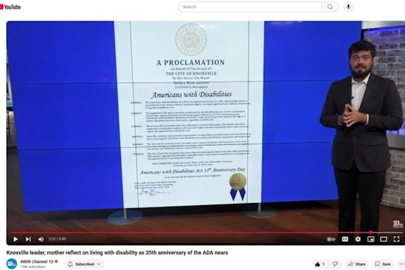
Task: Enable miniplayer mode
Action: point(371,239)
